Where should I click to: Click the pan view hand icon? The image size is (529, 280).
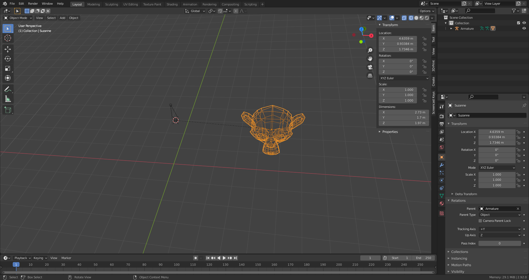(x=370, y=59)
